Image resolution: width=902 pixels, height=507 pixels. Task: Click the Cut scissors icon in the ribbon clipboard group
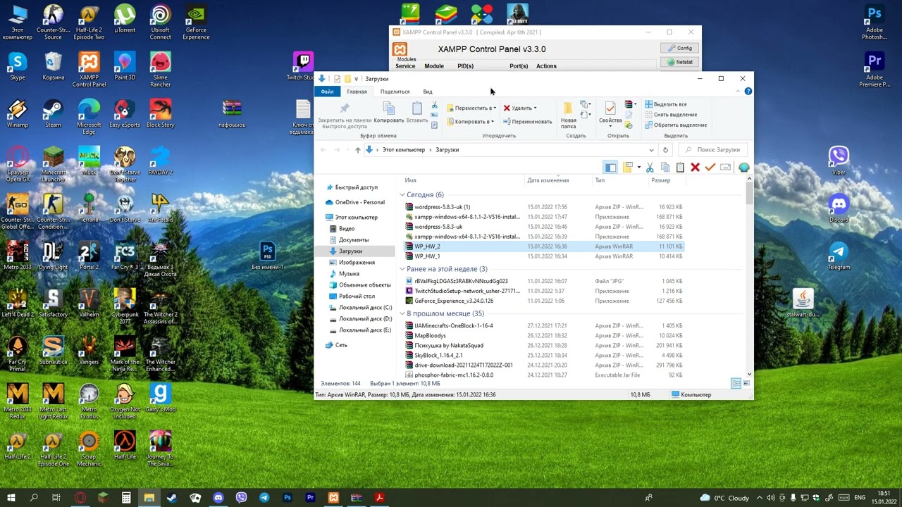click(434, 106)
